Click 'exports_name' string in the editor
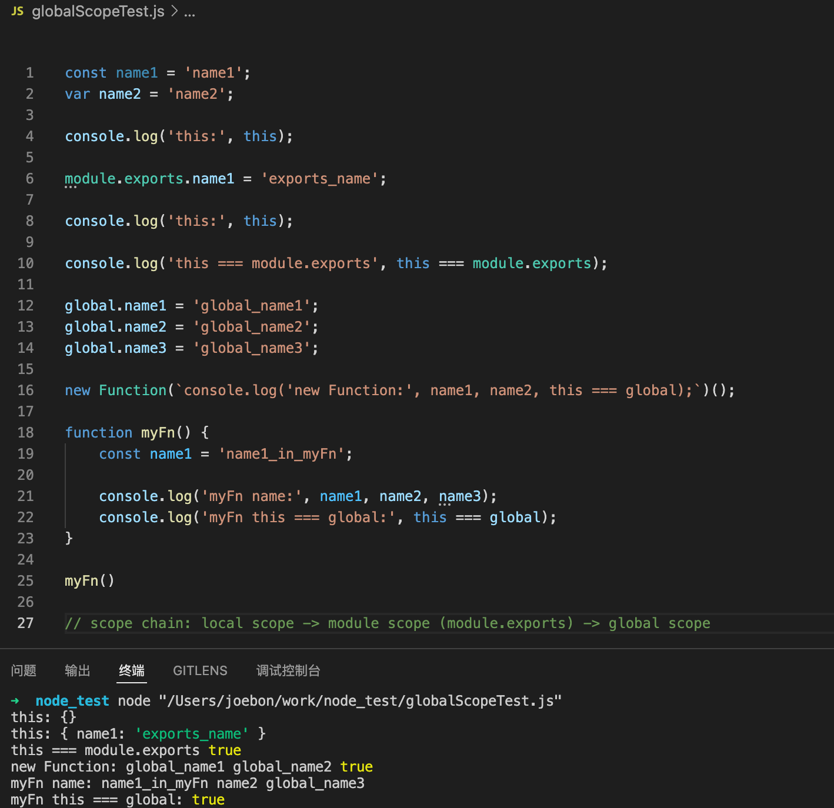 [319, 179]
